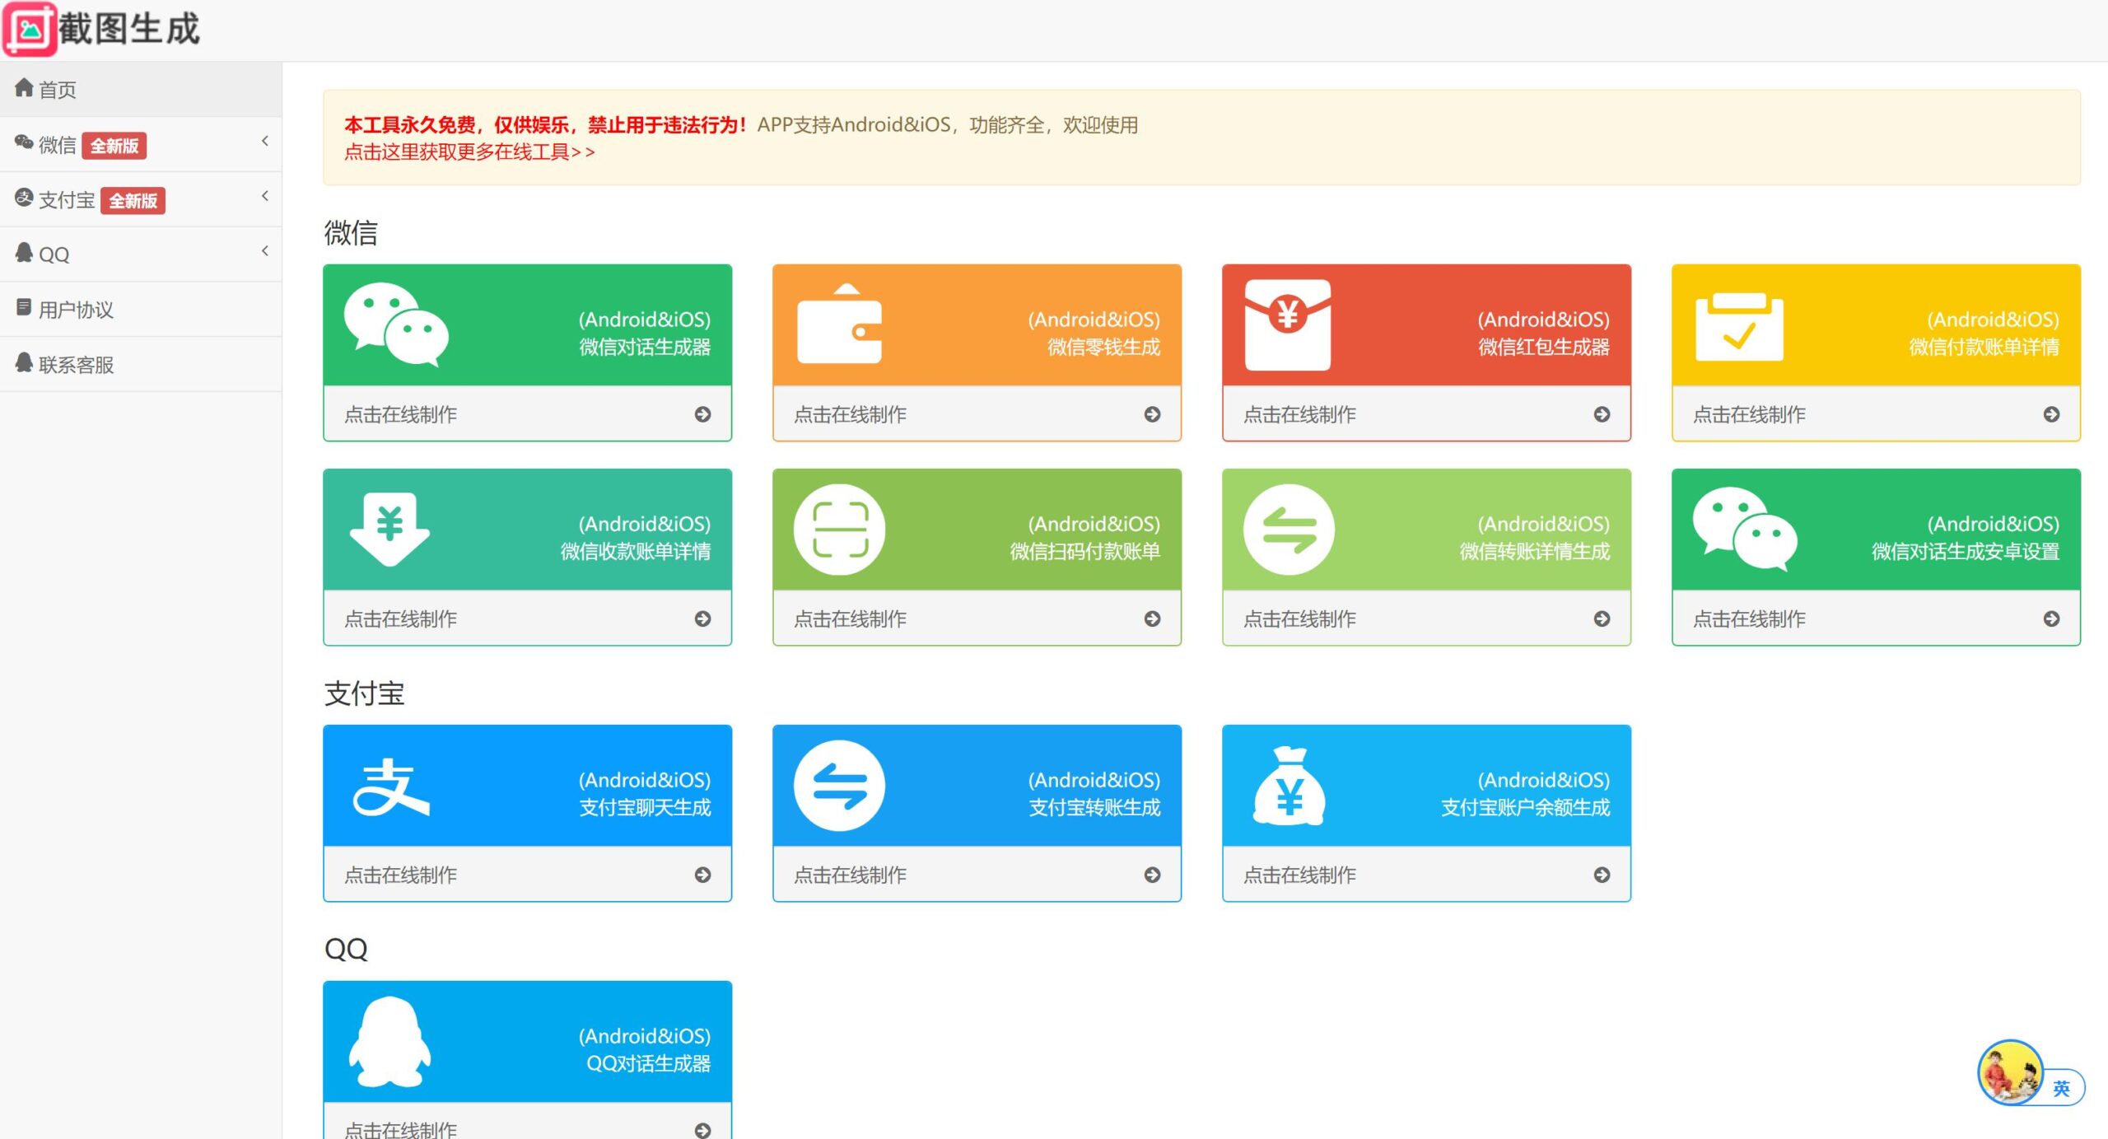The image size is (2108, 1139).
Task: Click the 微信扫码付款账单 card title
Action: tap(1084, 551)
